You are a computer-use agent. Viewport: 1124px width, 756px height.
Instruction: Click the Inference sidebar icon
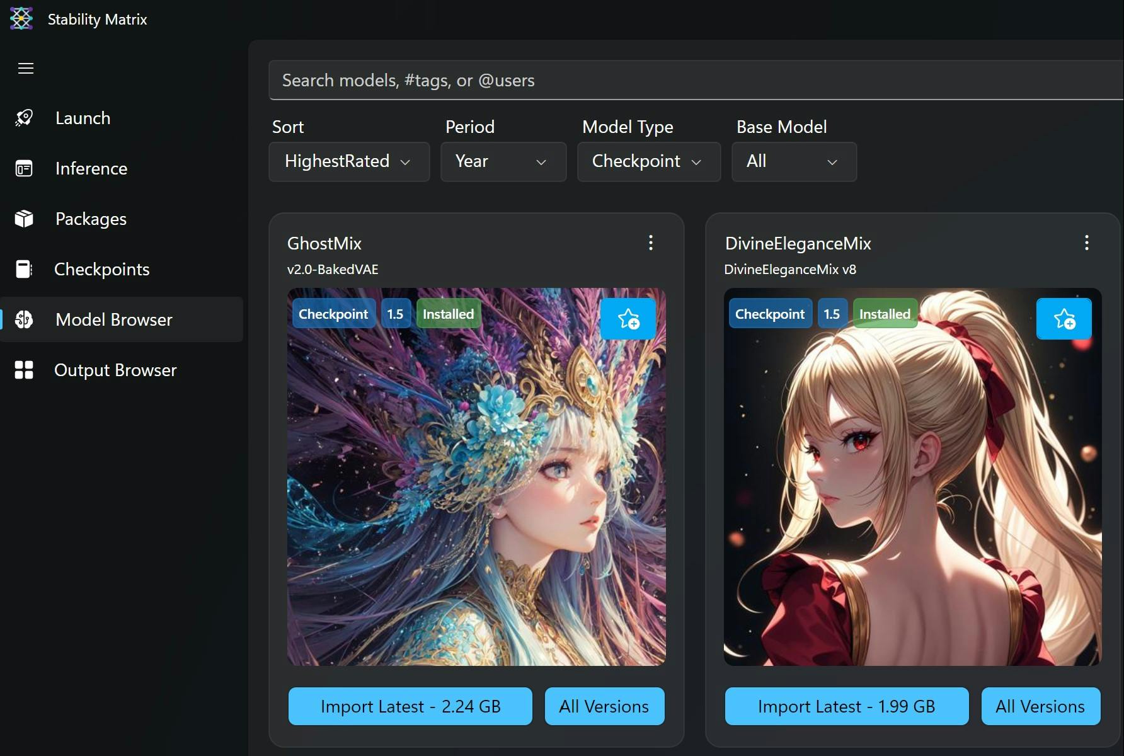point(24,168)
